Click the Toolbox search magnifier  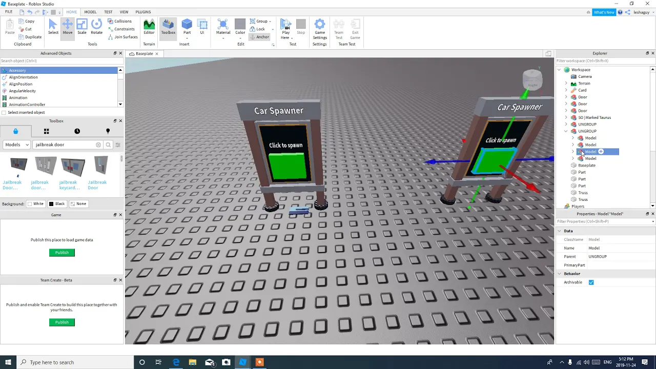(x=108, y=145)
